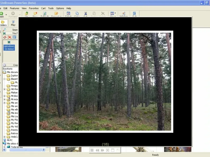Switch to the Folders pane button
Screen dimensions: 210x157
click(x=3, y=23)
